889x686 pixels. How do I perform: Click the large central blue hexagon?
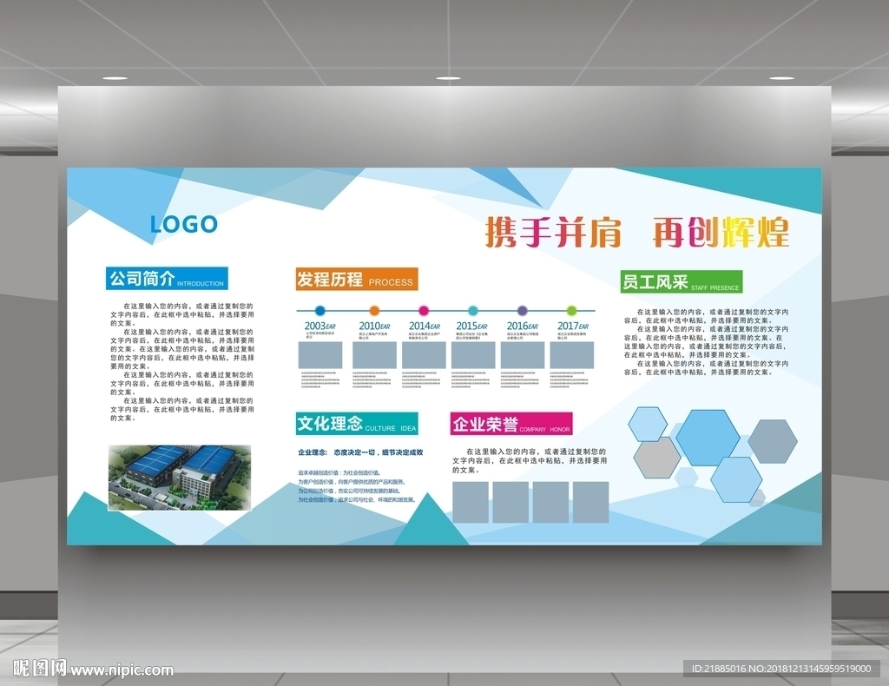708,438
